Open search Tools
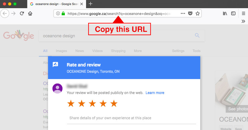The width and height of the screenshot is (248, 130). (x=197, y=51)
